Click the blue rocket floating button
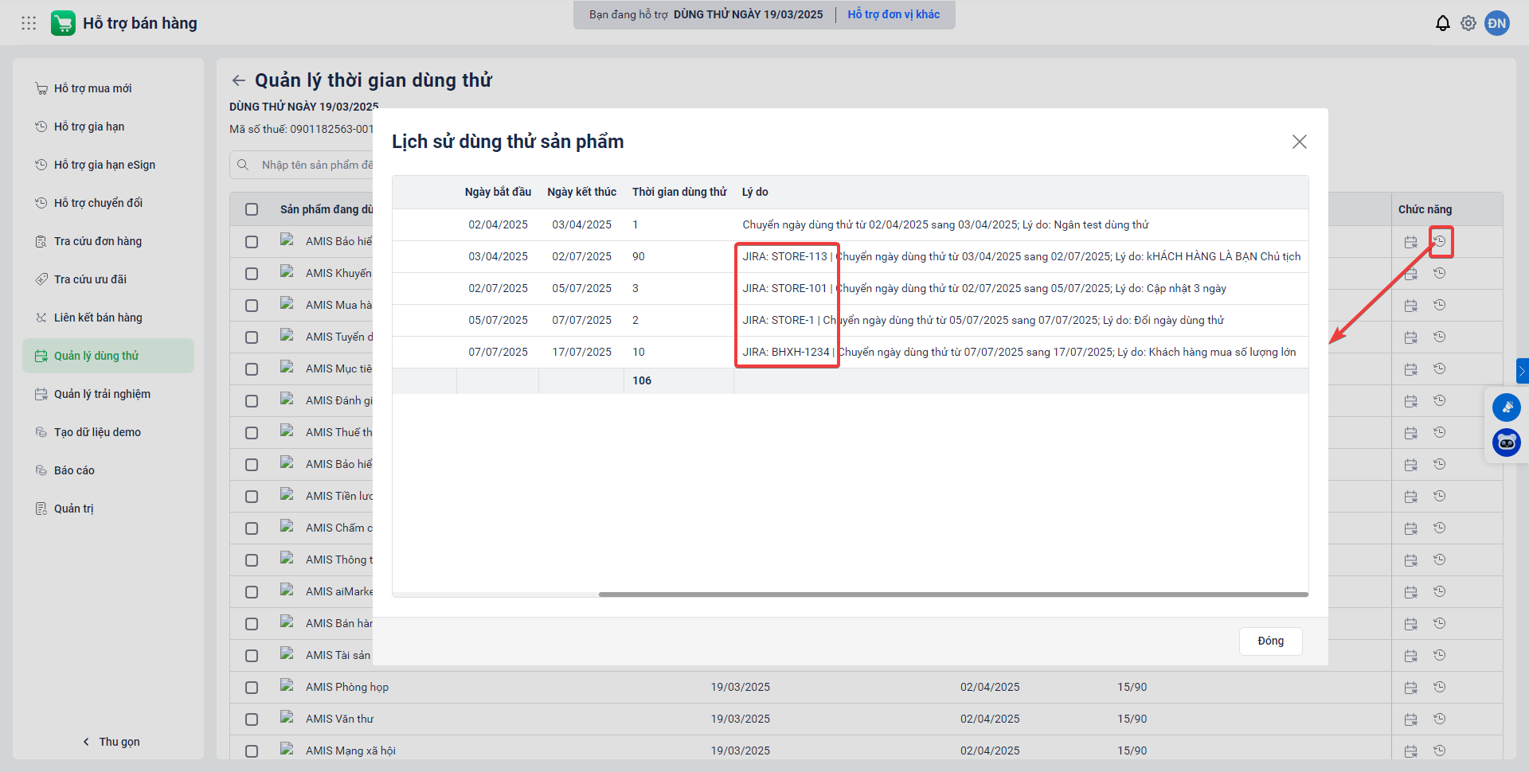The image size is (1529, 772). (1507, 407)
